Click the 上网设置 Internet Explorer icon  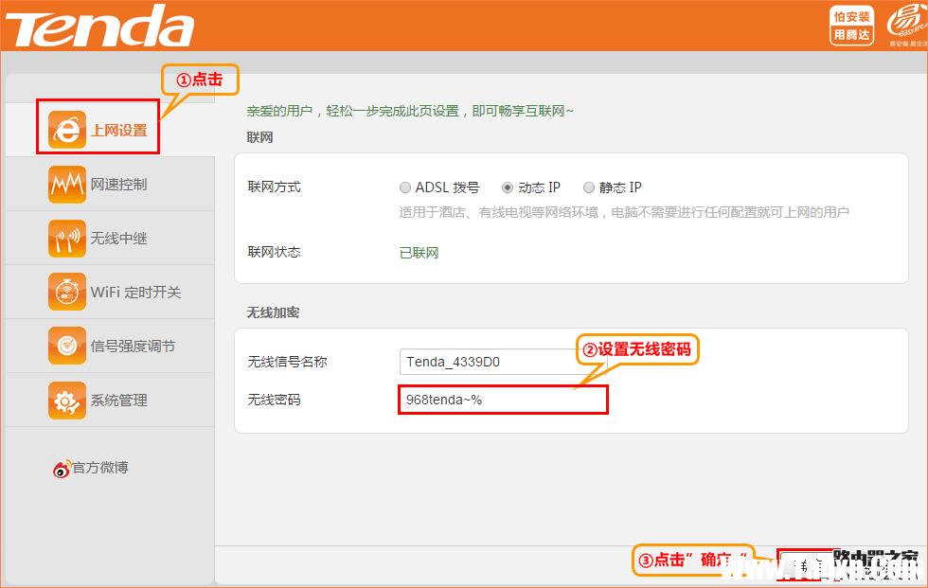(67, 130)
